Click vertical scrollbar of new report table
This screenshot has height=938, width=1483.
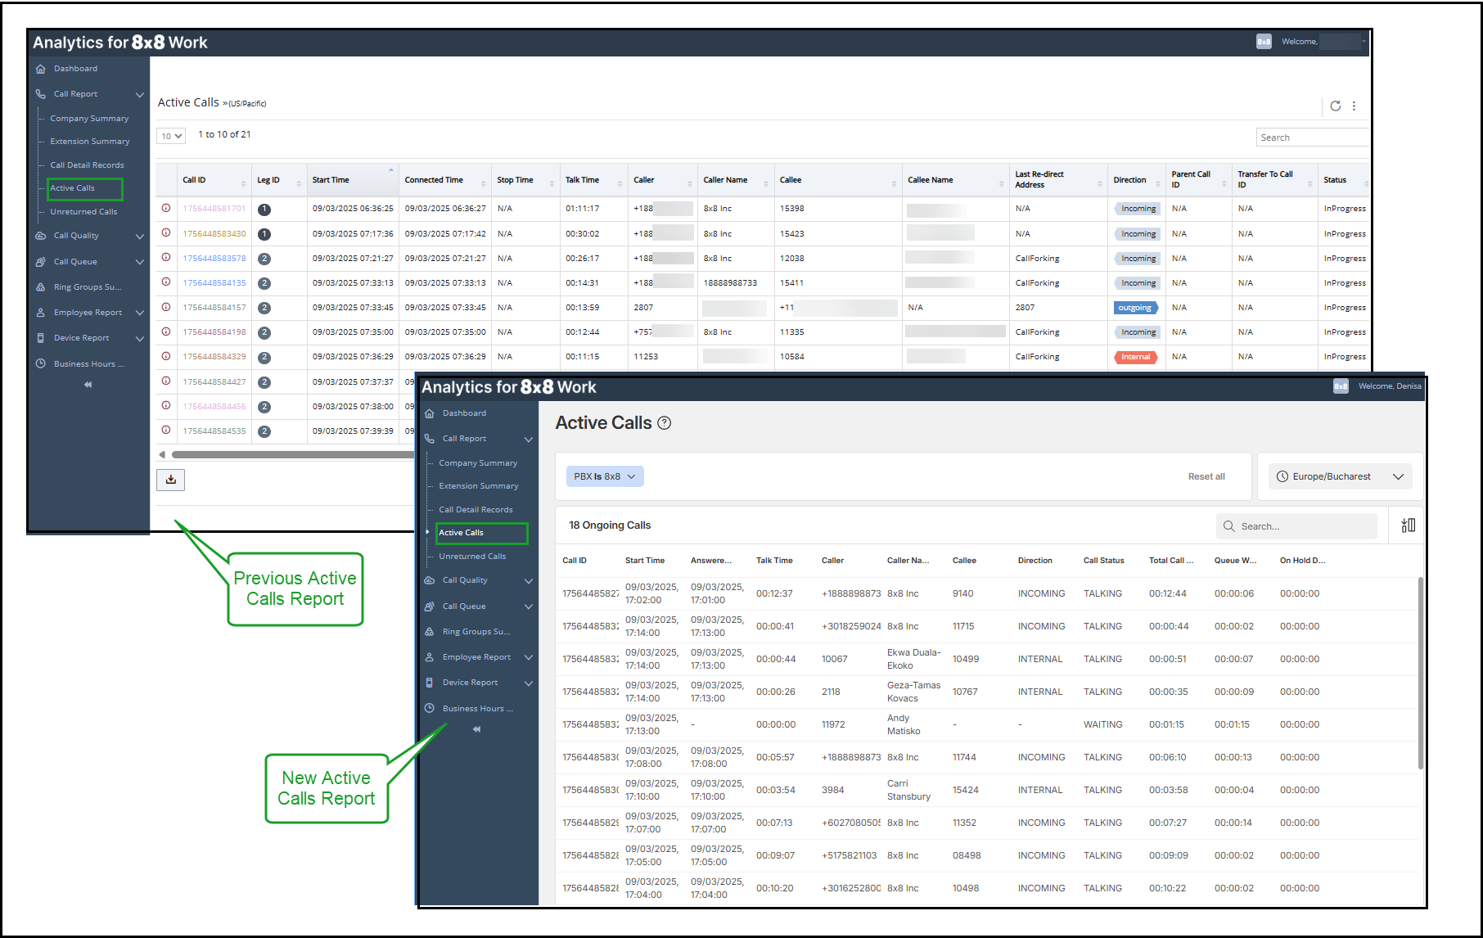1420,673
